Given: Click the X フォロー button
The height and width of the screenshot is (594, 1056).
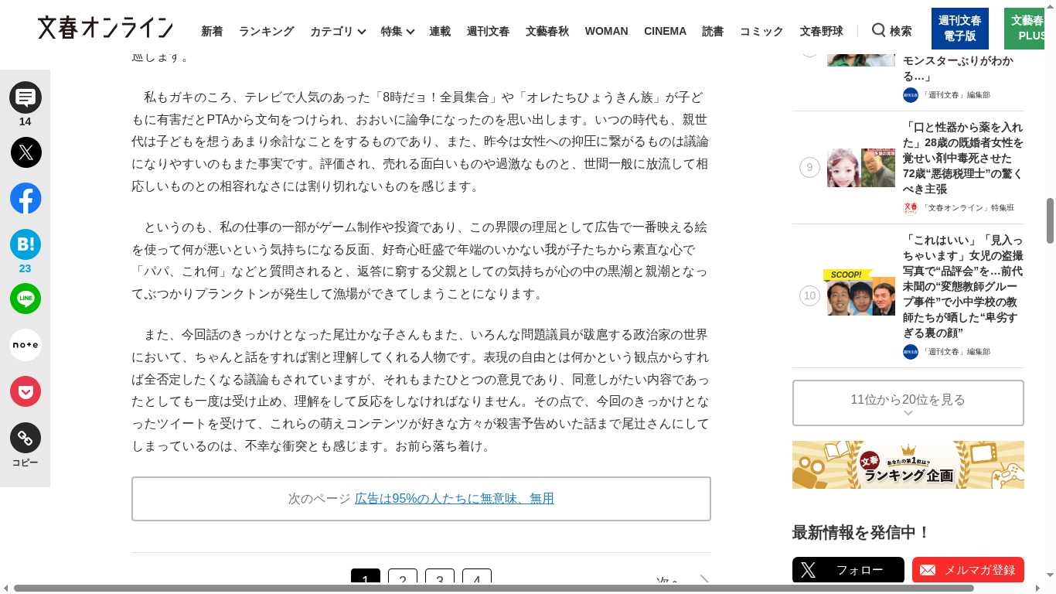Looking at the screenshot, I should pyautogui.click(x=847, y=570).
